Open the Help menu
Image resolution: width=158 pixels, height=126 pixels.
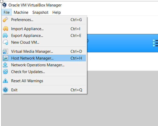click(x=57, y=12)
